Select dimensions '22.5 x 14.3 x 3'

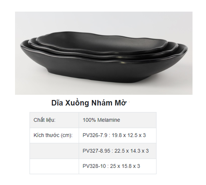132,151
